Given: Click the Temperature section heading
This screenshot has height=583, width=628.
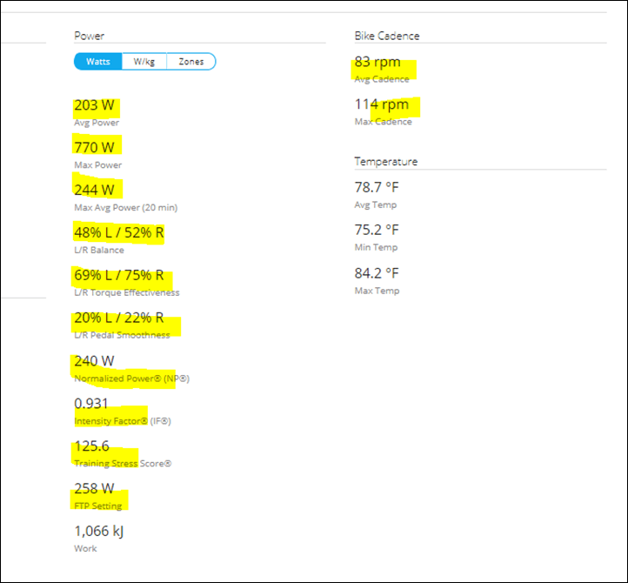Looking at the screenshot, I should tap(385, 162).
